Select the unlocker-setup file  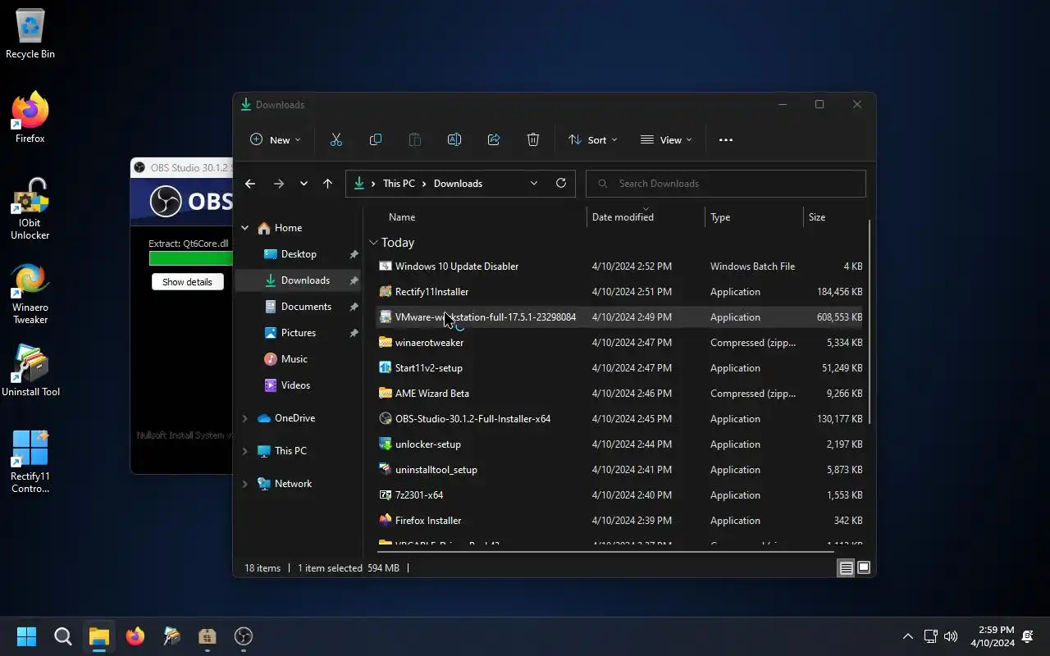[x=620, y=444]
